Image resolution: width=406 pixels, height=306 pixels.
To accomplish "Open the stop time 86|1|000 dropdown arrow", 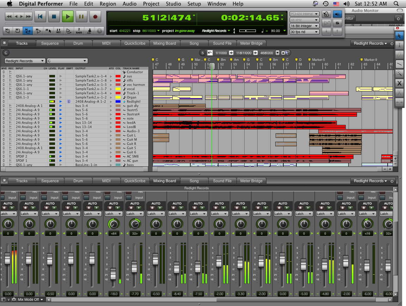I will 158,31.
